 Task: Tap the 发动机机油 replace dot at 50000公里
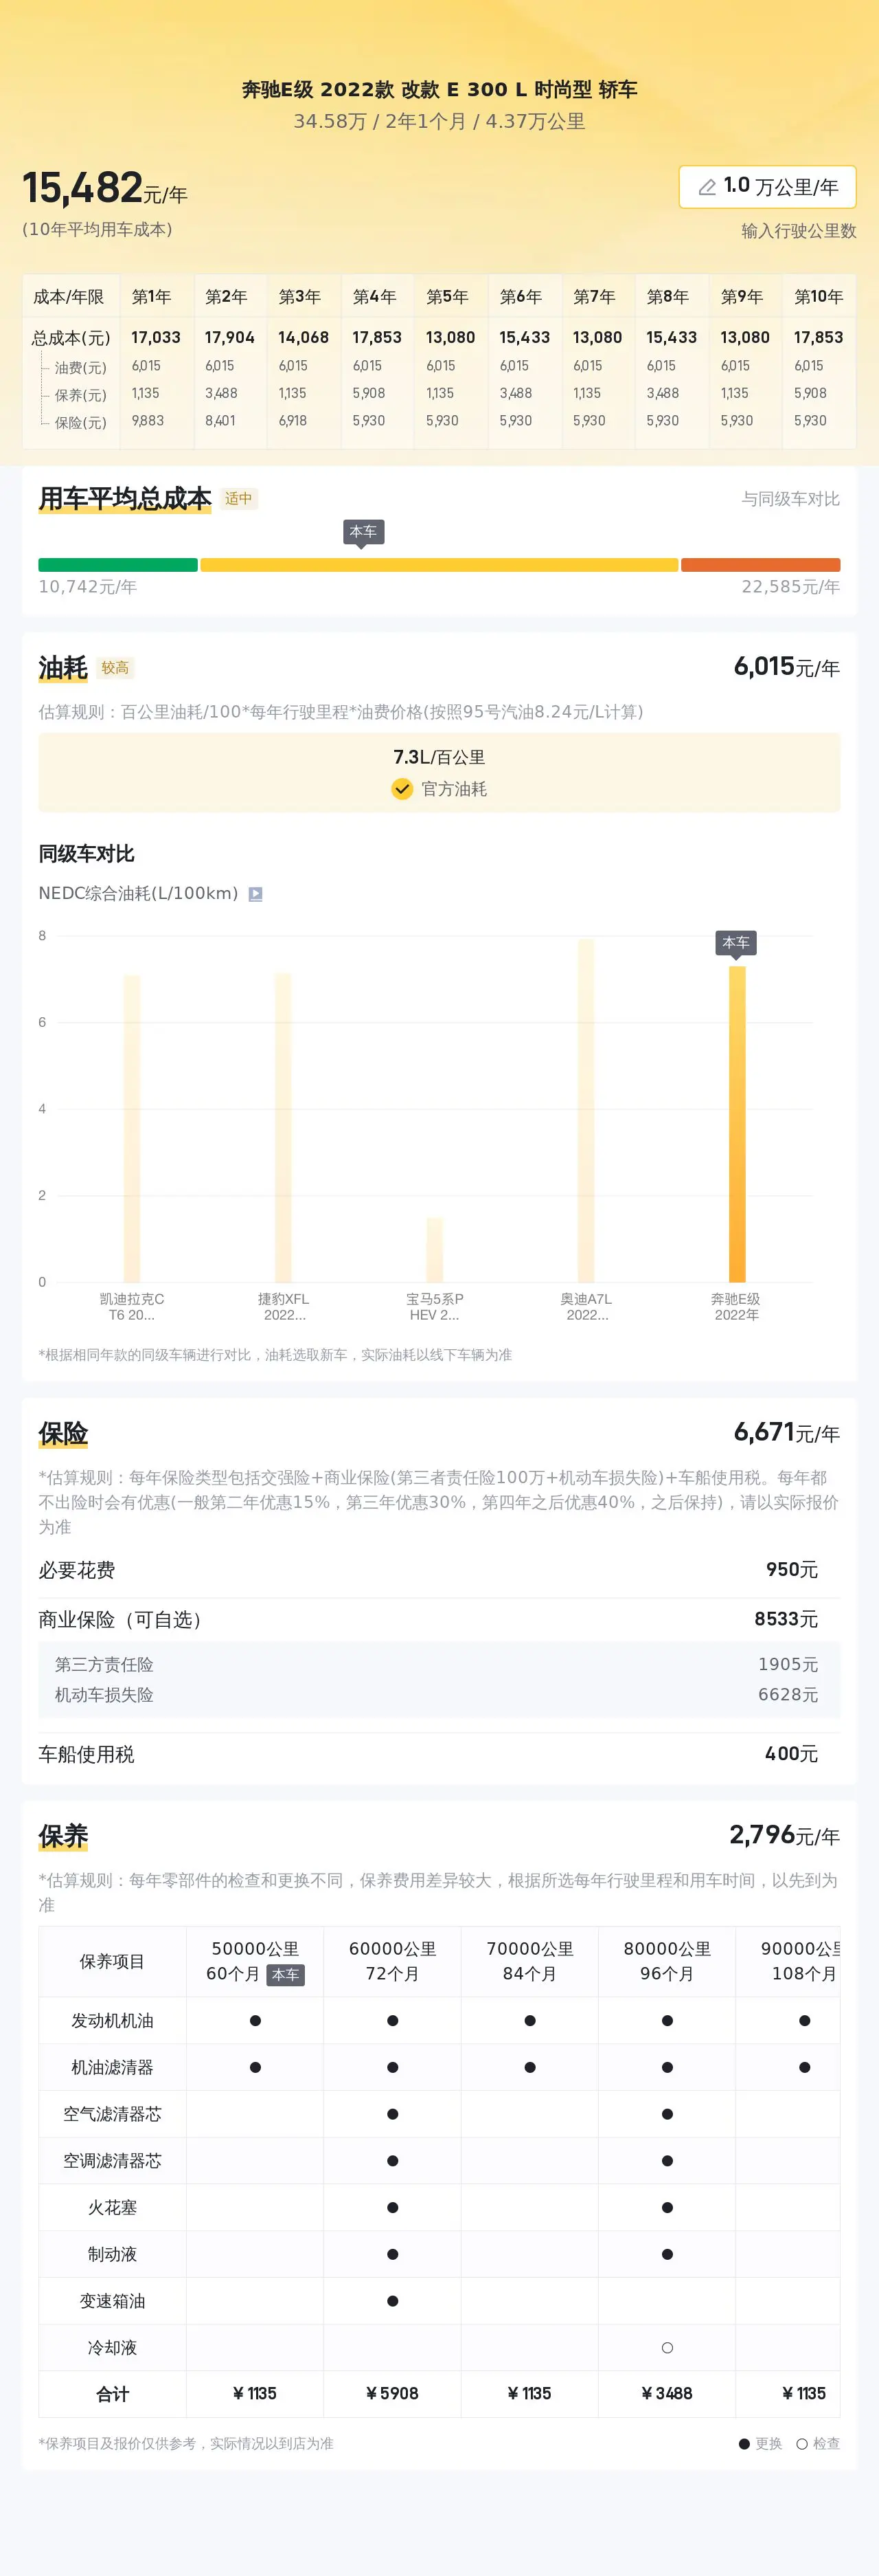(x=255, y=2020)
